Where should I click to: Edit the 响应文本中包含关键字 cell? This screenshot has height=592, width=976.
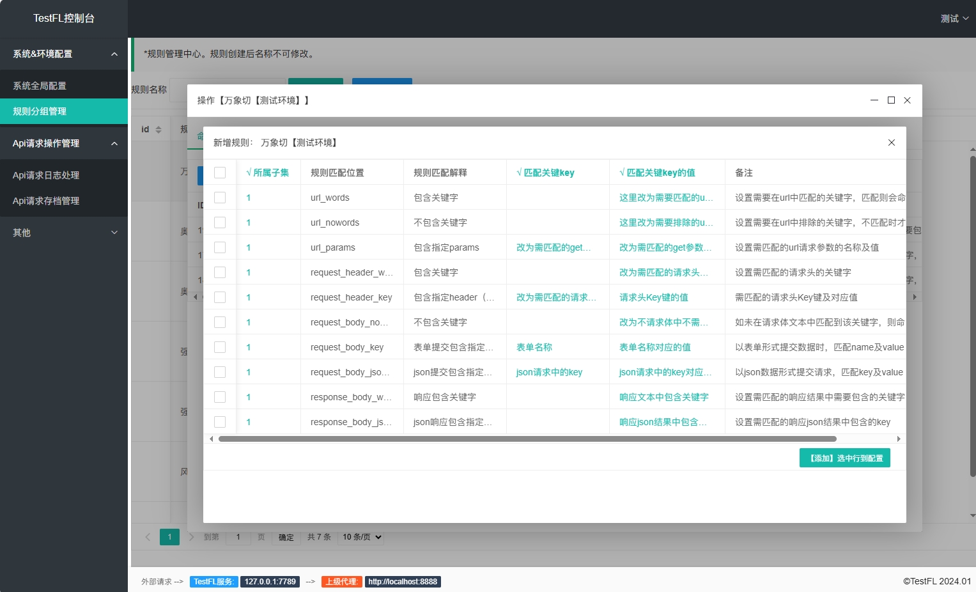click(666, 397)
